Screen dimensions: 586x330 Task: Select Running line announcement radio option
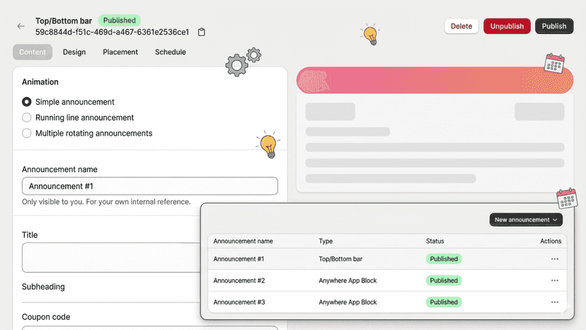point(26,118)
